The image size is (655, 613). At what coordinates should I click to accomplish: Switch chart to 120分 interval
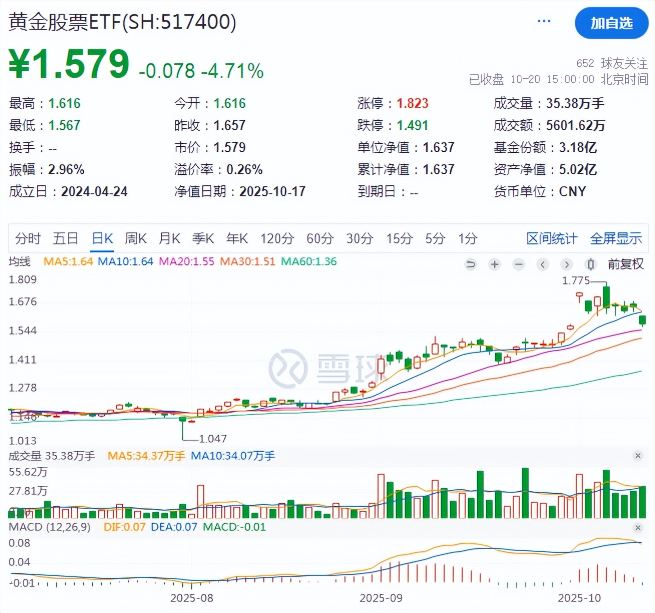(x=277, y=238)
